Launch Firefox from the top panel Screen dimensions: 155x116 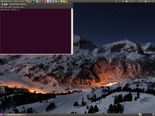coord(27,1)
